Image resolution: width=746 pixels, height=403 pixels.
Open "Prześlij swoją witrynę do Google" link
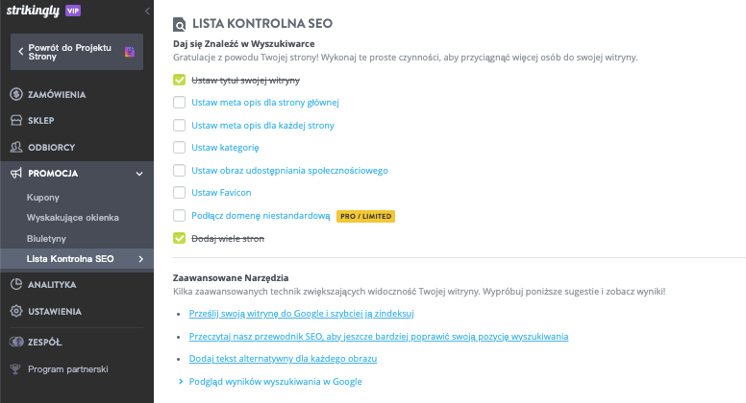click(302, 314)
